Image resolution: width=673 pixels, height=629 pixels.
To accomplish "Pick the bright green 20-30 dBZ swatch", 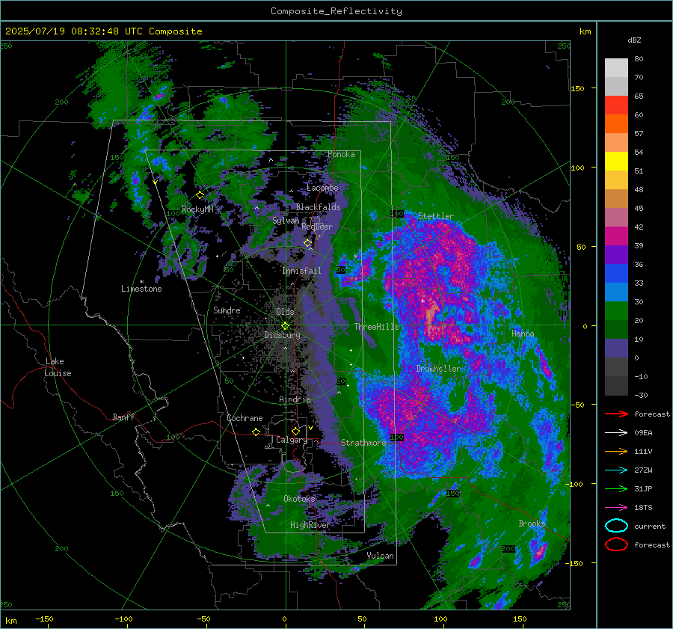I will coord(616,311).
